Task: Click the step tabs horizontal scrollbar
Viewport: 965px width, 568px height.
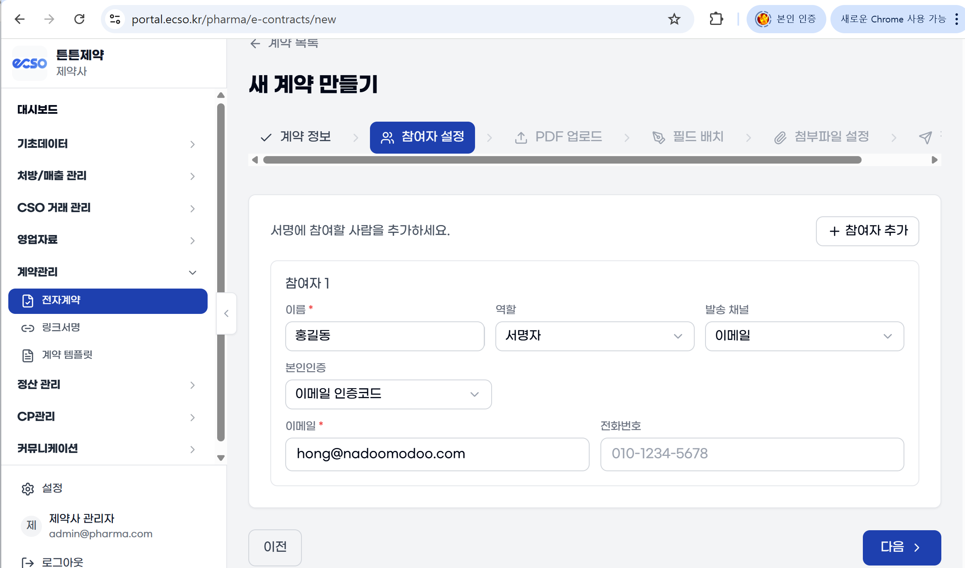Action: [x=562, y=160]
